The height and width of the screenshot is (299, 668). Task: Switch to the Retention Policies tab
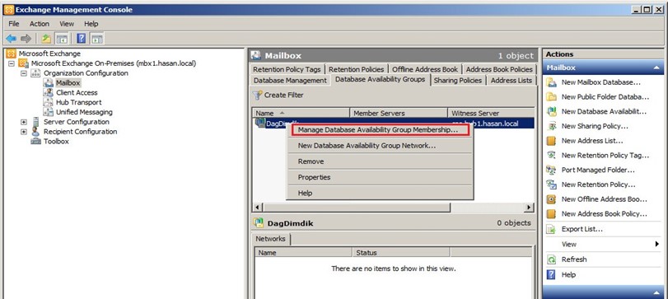pyautogui.click(x=357, y=69)
